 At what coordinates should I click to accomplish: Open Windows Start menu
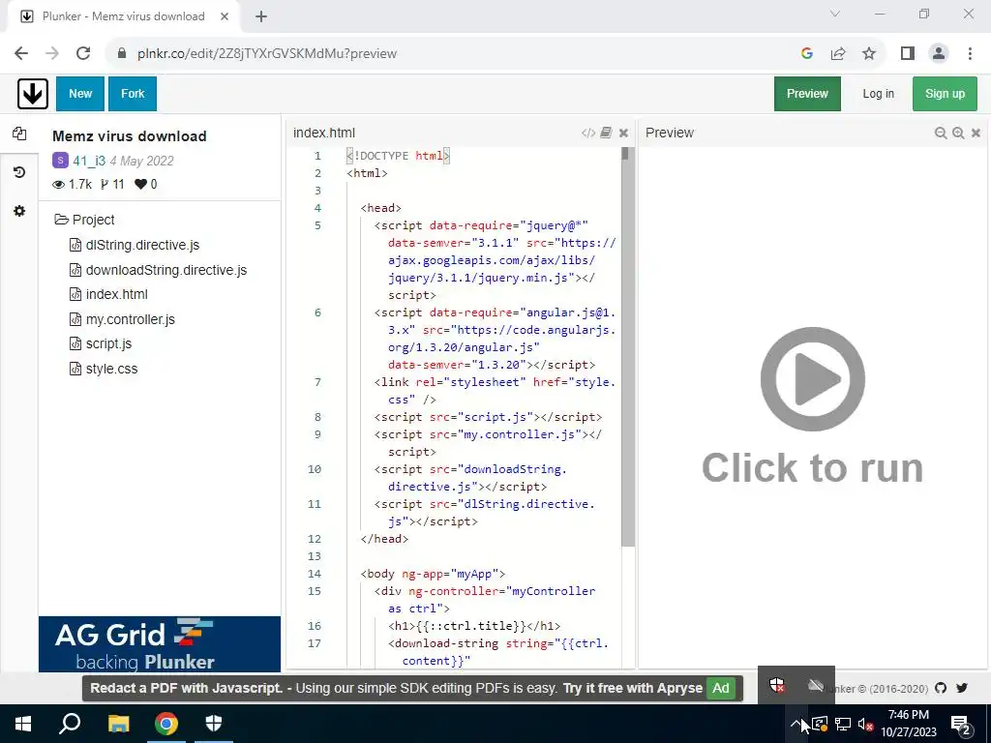[x=23, y=724]
